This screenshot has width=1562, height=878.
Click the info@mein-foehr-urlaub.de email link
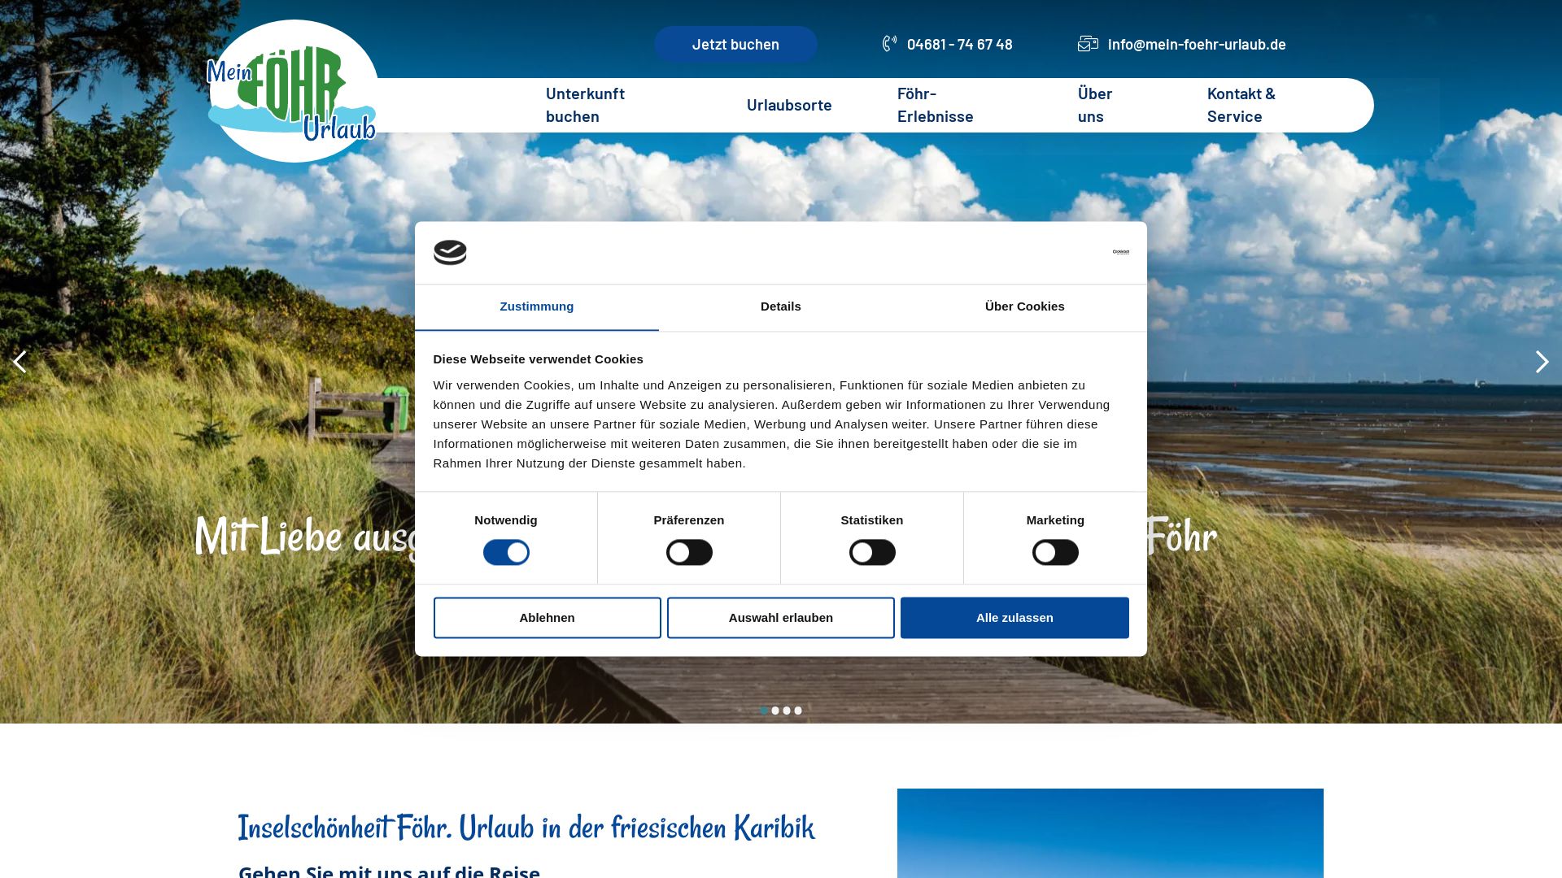pos(1197,44)
